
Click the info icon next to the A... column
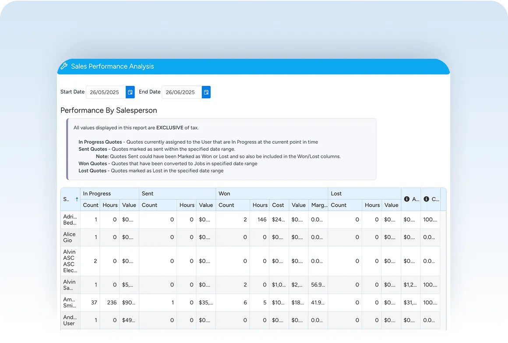coord(406,199)
